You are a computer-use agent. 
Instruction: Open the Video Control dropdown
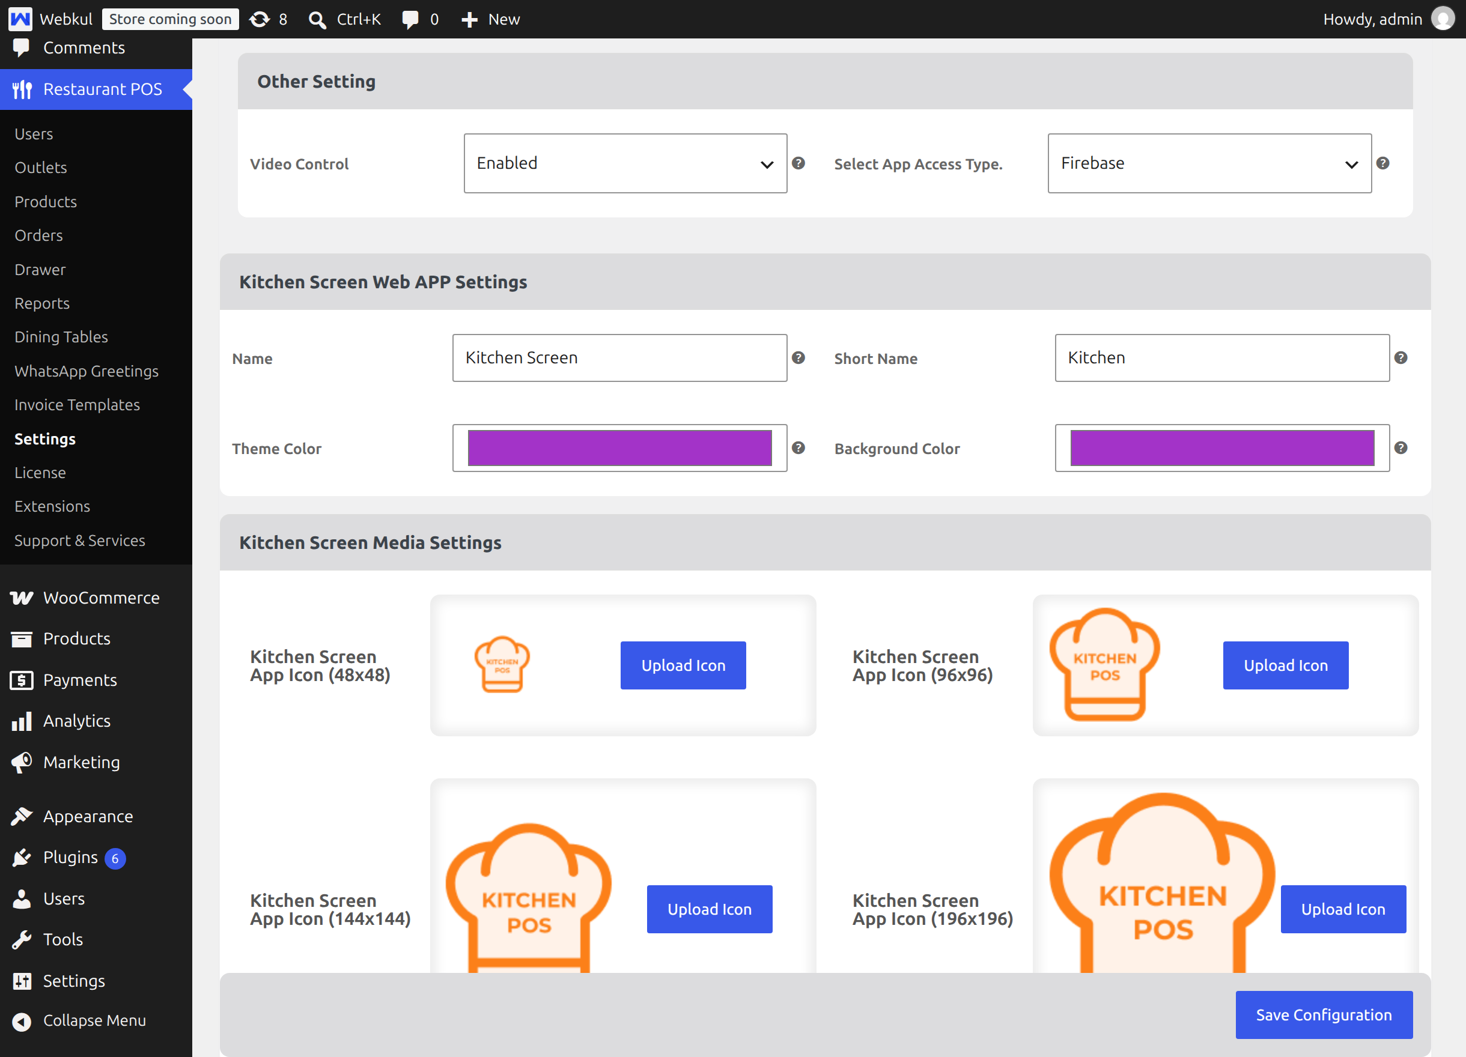tap(625, 163)
